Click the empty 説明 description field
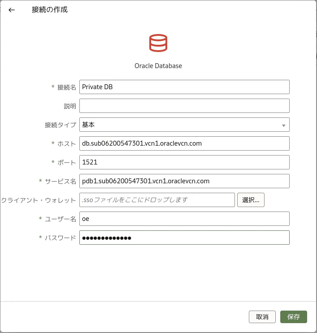Screen dimensions: 317x333 pyautogui.click(x=184, y=106)
